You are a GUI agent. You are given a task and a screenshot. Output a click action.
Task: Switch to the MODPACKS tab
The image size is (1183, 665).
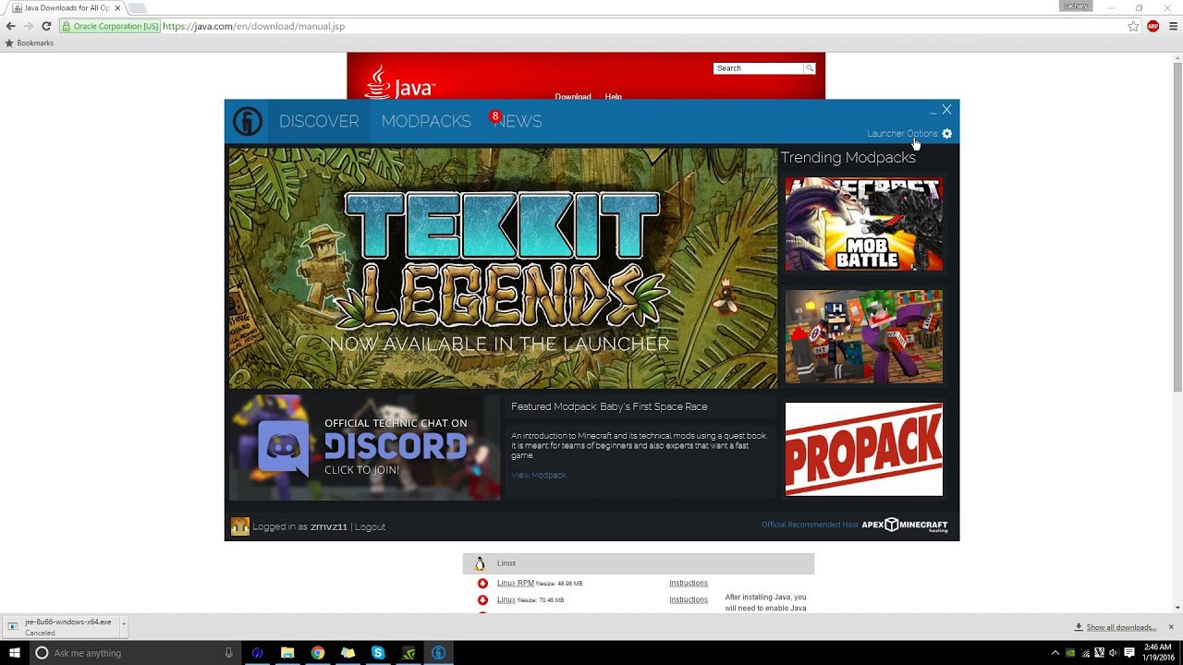click(x=426, y=121)
